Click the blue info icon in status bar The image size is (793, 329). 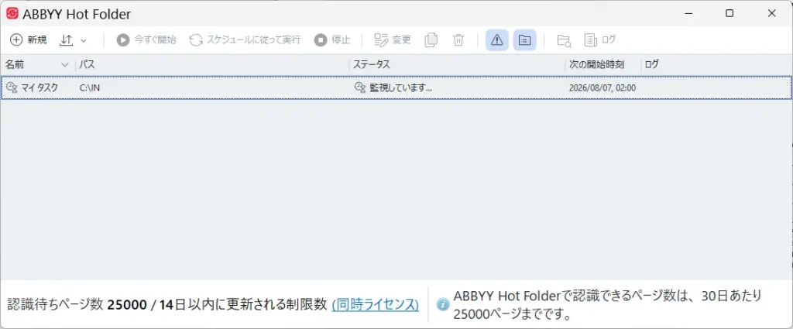[x=443, y=304]
